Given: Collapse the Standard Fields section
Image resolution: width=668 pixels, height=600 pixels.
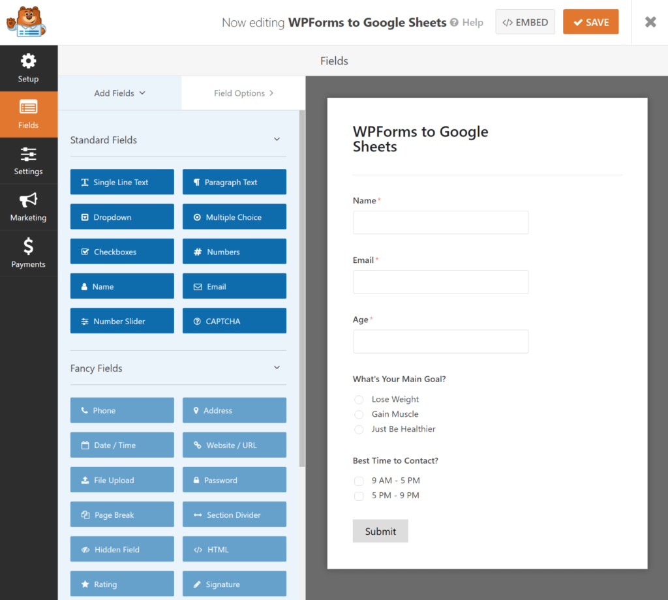Looking at the screenshot, I should (279, 140).
